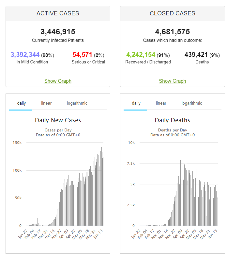227x257 pixels.
Task: Switch Daily Deaths chart to linear
Action: pyautogui.click(x=161, y=103)
